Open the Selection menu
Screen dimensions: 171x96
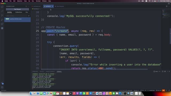click(x=20, y=1)
